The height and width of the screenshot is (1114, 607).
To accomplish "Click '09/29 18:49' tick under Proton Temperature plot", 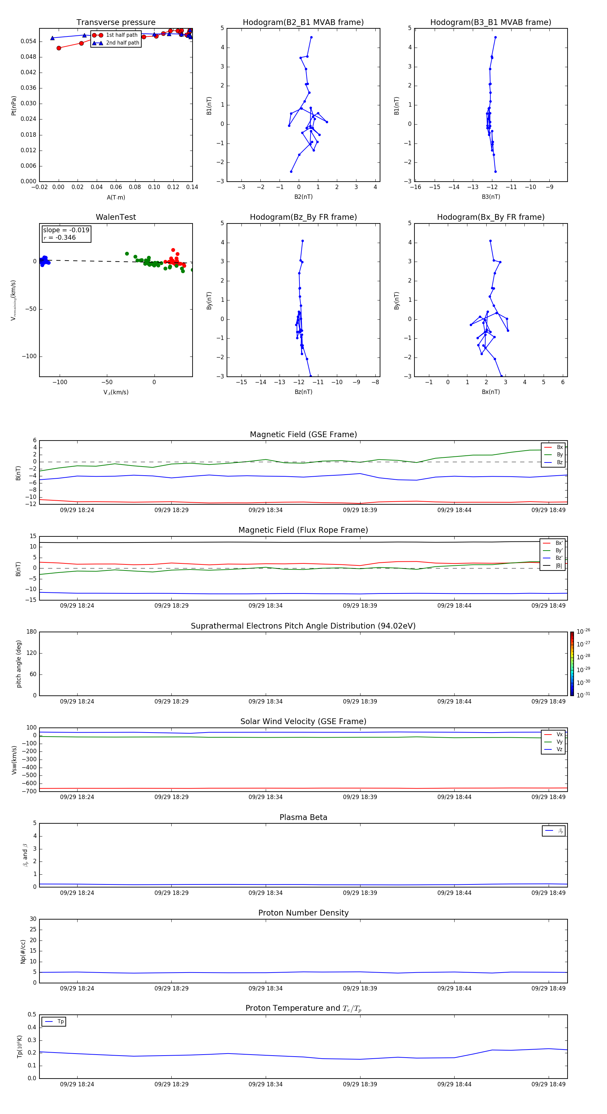I will point(548,1084).
